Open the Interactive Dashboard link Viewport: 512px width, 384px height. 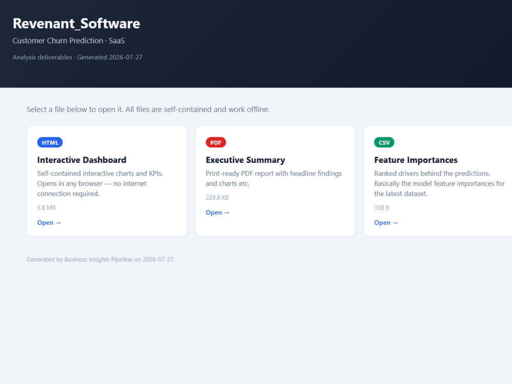click(x=49, y=223)
